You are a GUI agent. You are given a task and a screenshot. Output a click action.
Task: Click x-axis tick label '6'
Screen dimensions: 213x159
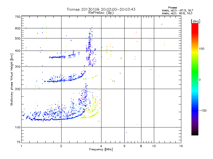[124, 146]
